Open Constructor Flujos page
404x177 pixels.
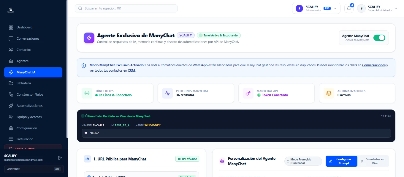[33, 94]
